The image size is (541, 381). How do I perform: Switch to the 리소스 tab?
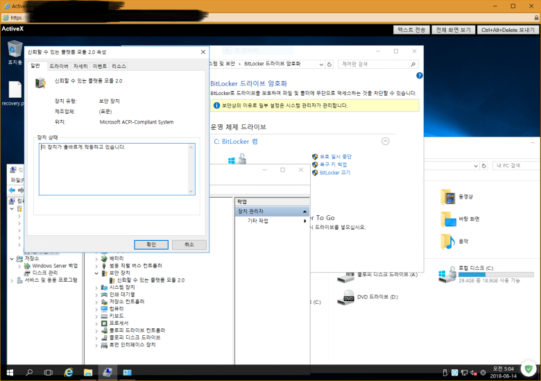point(119,66)
